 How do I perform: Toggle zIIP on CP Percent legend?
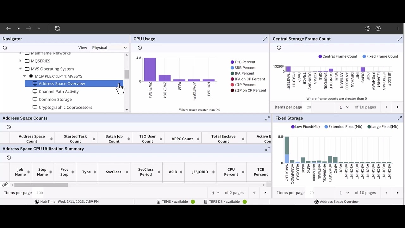point(248,90)
